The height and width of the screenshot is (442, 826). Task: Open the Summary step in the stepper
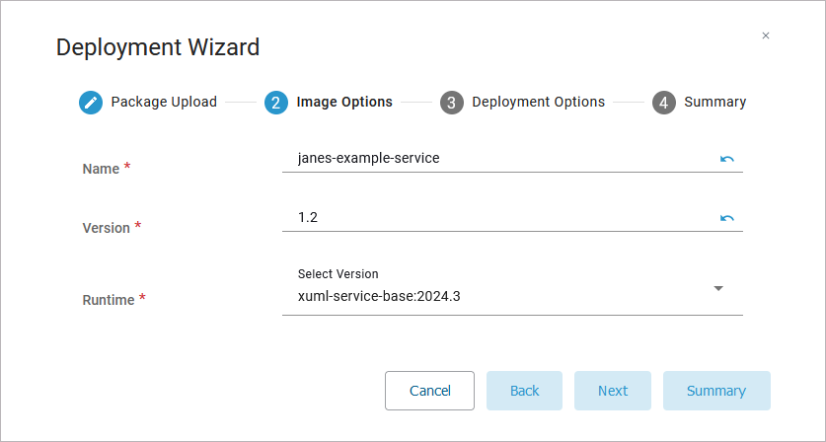[x=714, y=102]
